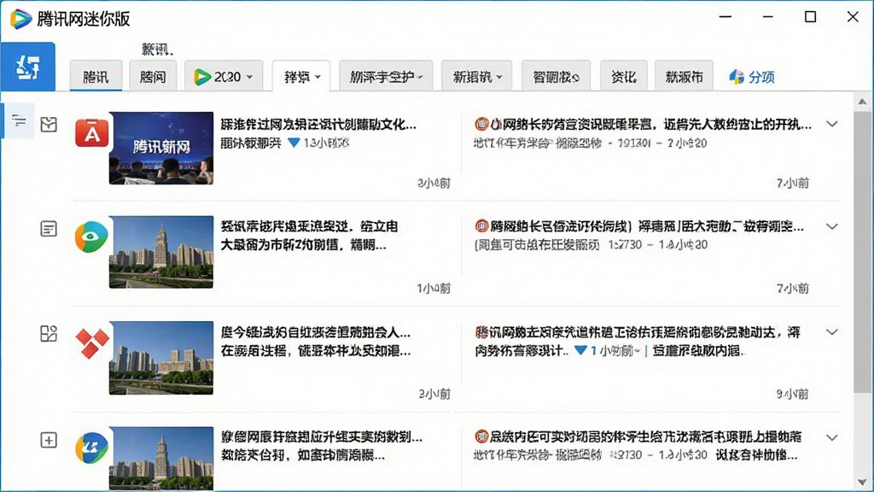Click the 1小时前 timestamp on the second left article
874x492 pixels.
tap(434, 289)
